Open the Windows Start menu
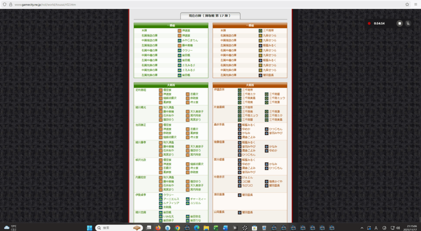Viewport: 421px width, 231px height. pos(89,228)
